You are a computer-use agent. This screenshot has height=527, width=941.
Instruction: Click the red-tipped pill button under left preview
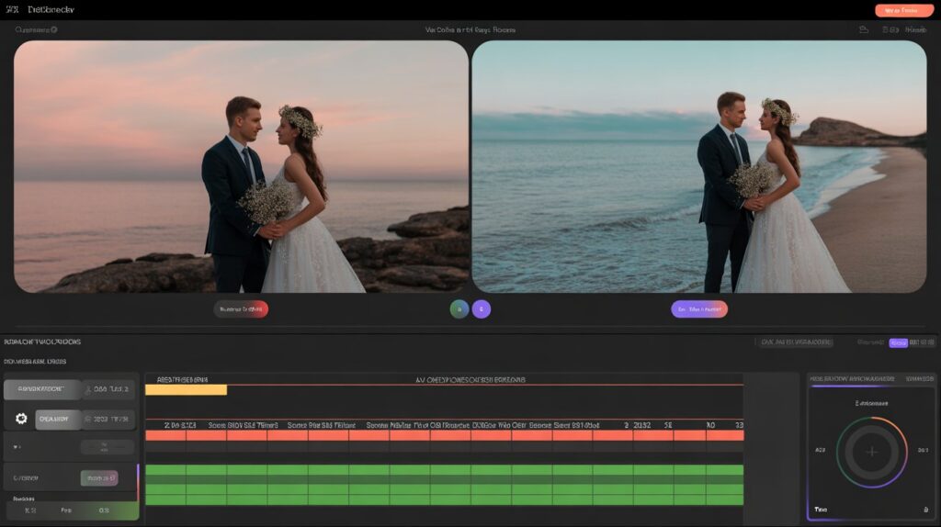tap(242, 309)
